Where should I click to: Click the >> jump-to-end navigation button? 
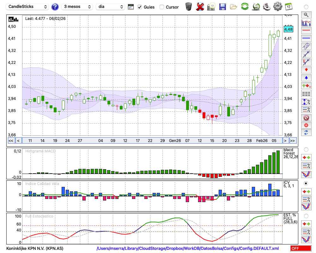point(293,141)
